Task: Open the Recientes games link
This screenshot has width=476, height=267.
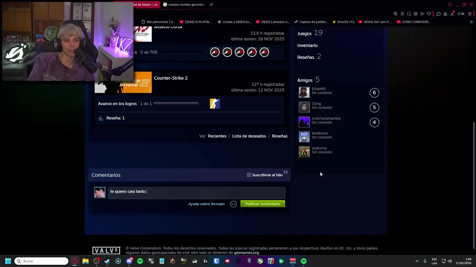Action: (217, 136)
